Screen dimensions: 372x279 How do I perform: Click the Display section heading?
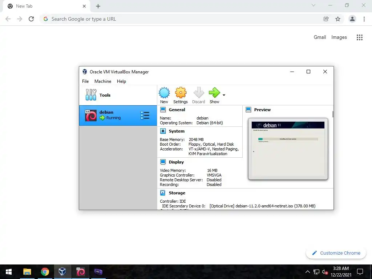[x=176, y=162]
